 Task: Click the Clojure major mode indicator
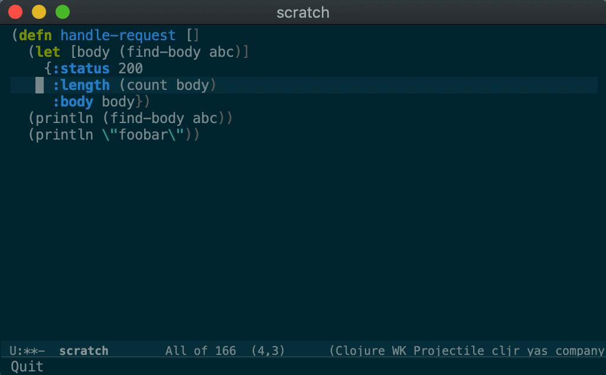pyautogui.click(x=361, y=351)
